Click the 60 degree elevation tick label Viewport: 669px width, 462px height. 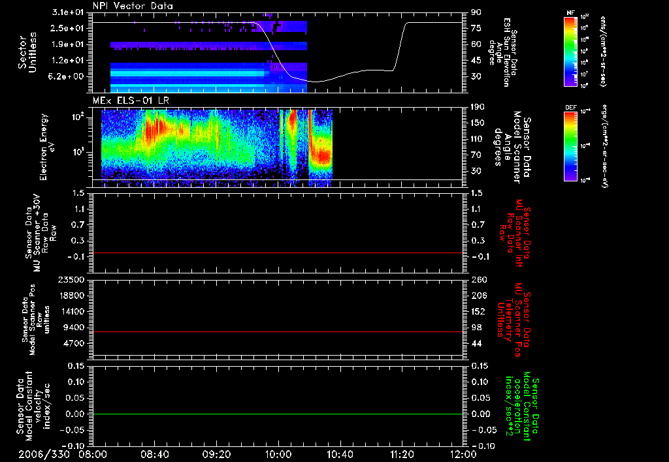476,44
